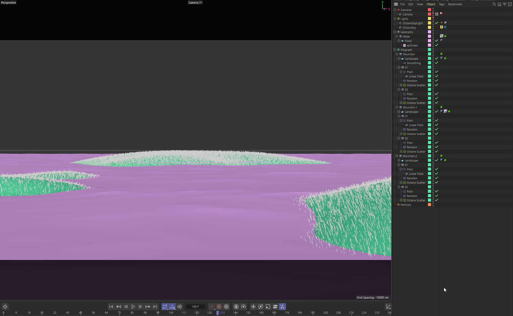Click the search icon in Object Manager
The width and height of the screenshot is (513, 316).
point(494,4)
